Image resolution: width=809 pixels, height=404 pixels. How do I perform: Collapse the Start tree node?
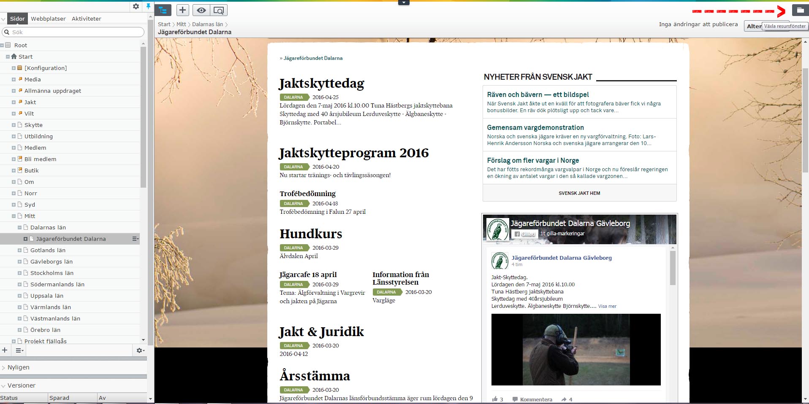8,57
